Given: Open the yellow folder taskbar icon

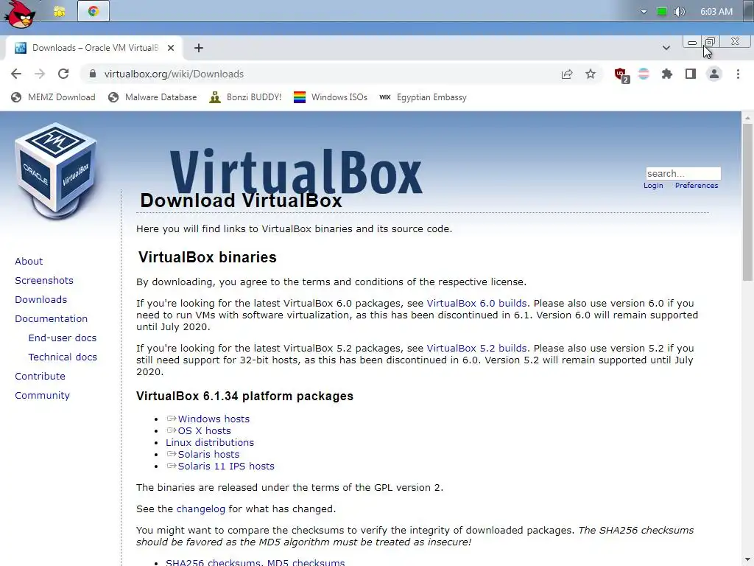Looking at the screenshot, I should [59, 12].
